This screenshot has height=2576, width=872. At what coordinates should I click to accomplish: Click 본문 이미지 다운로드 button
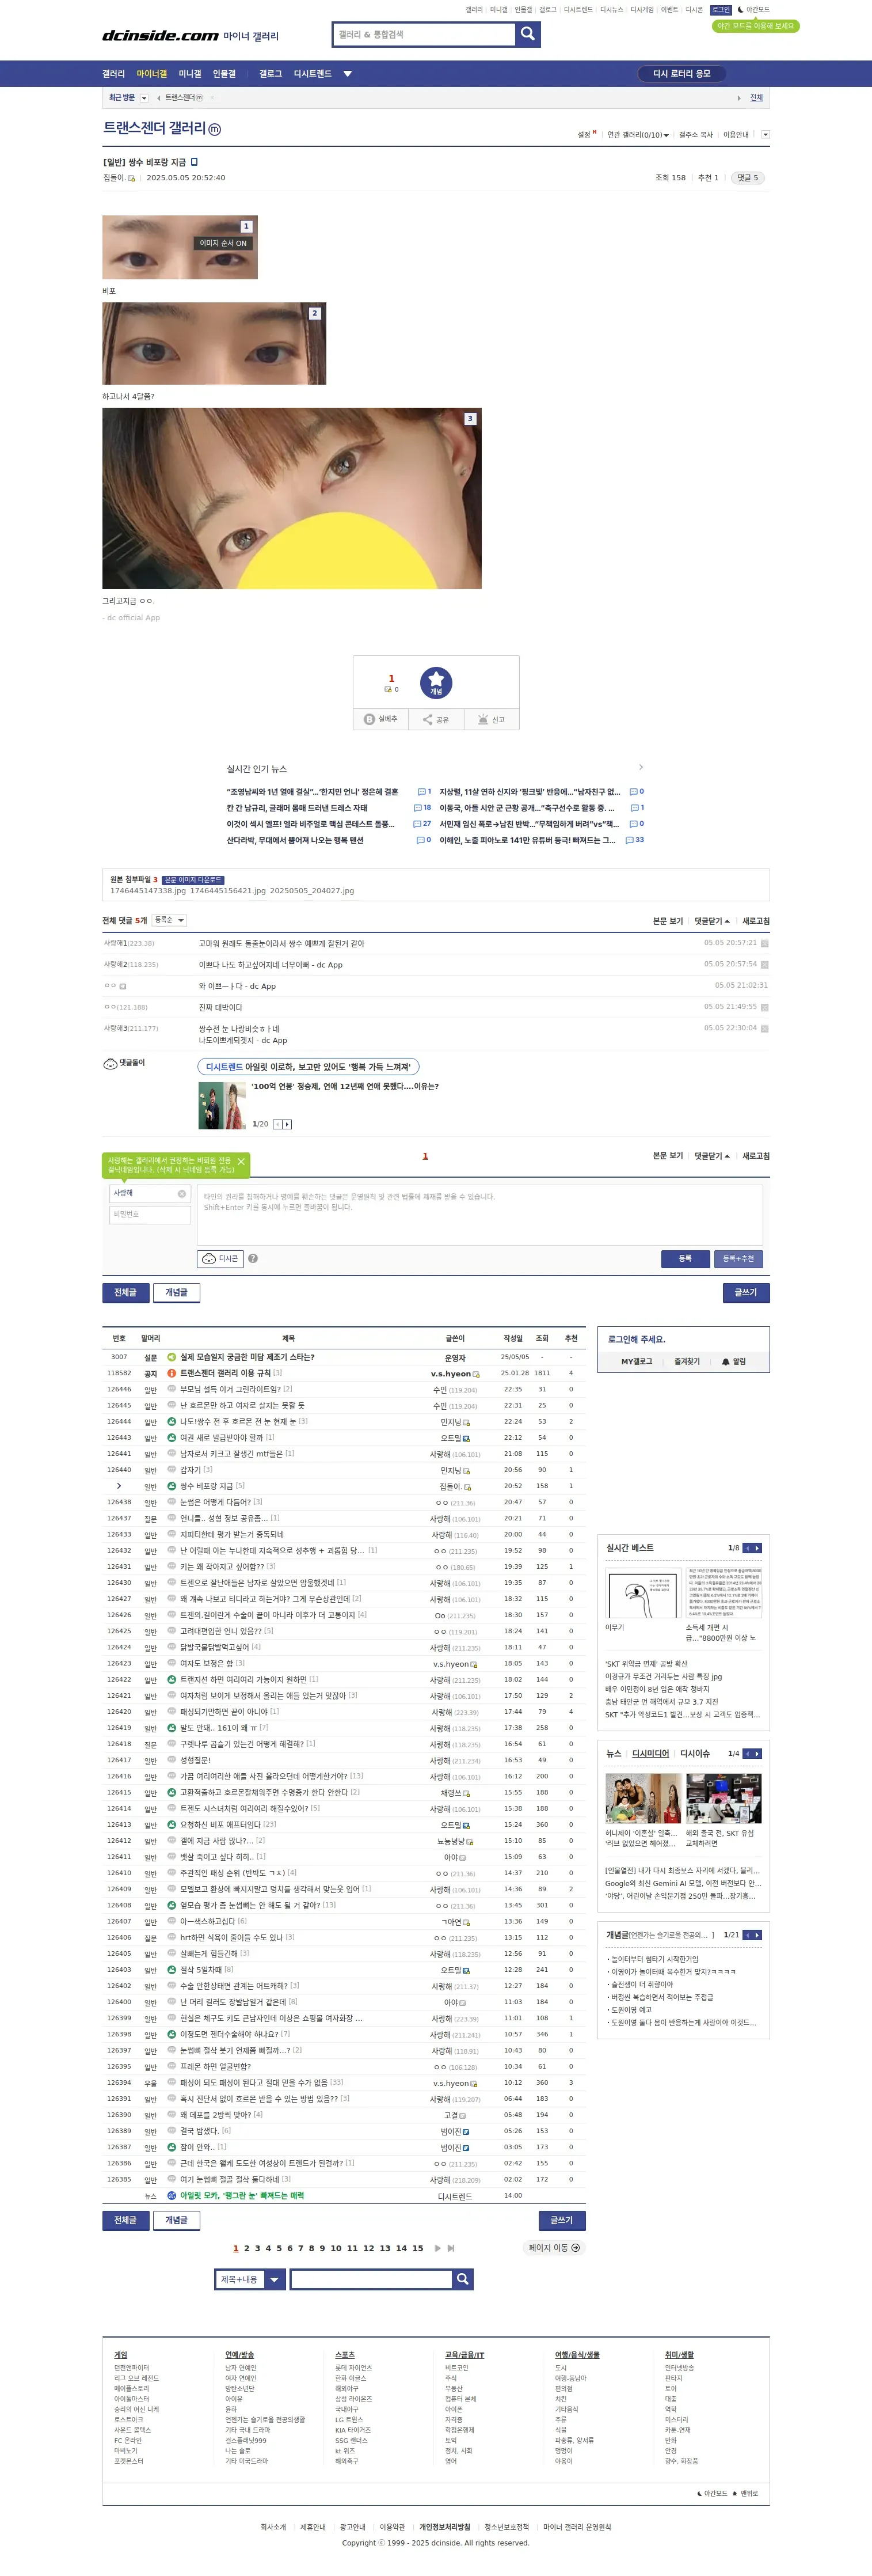pyautogui.click(x=193, y=880)
